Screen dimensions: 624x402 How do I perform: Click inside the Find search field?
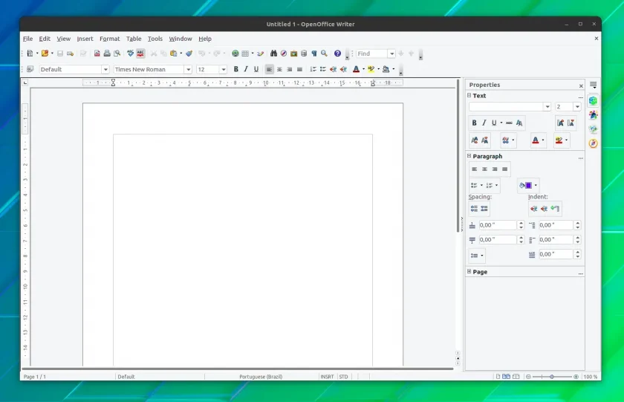coord(371,54)
